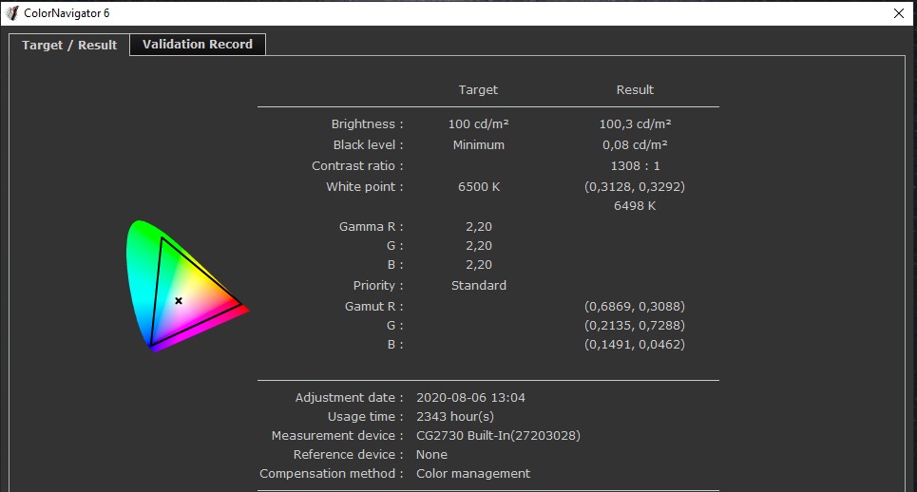The height and width of the screenshot is (492, 917).
Task: Switch to the Validation Record tab
Action: click(198, 45)
